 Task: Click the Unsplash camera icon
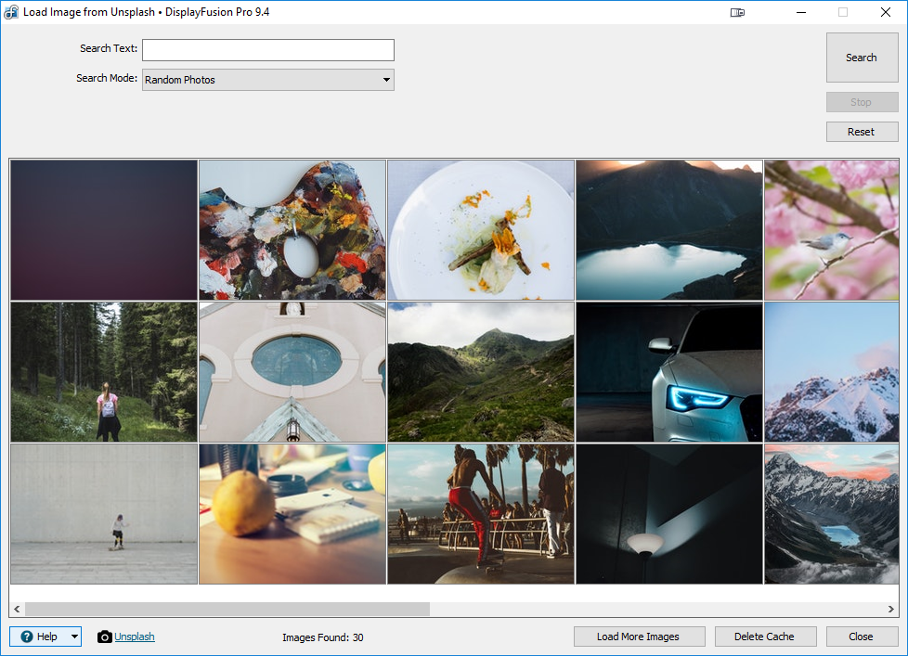tap(105, 637)
